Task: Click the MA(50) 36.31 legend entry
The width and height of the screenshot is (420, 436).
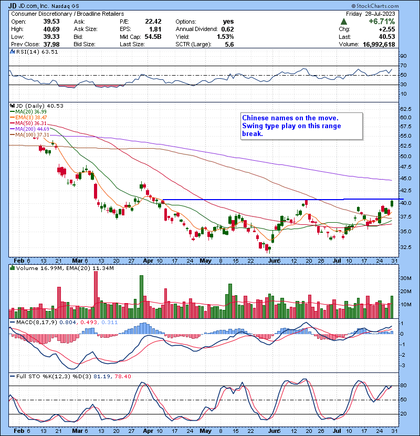Action: coord(28,123)
